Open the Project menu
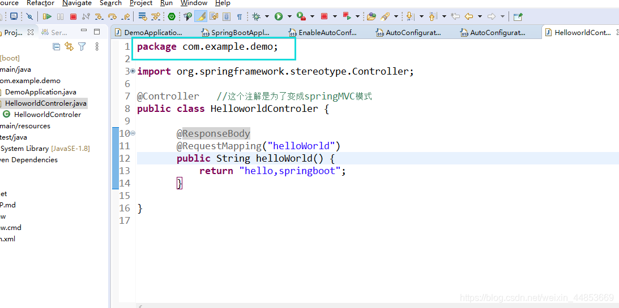This screenshot has height=308, width=619. (141, 3)
